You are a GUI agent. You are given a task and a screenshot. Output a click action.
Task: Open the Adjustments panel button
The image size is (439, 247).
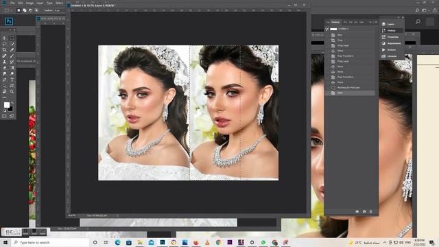(x=392, y=43)
